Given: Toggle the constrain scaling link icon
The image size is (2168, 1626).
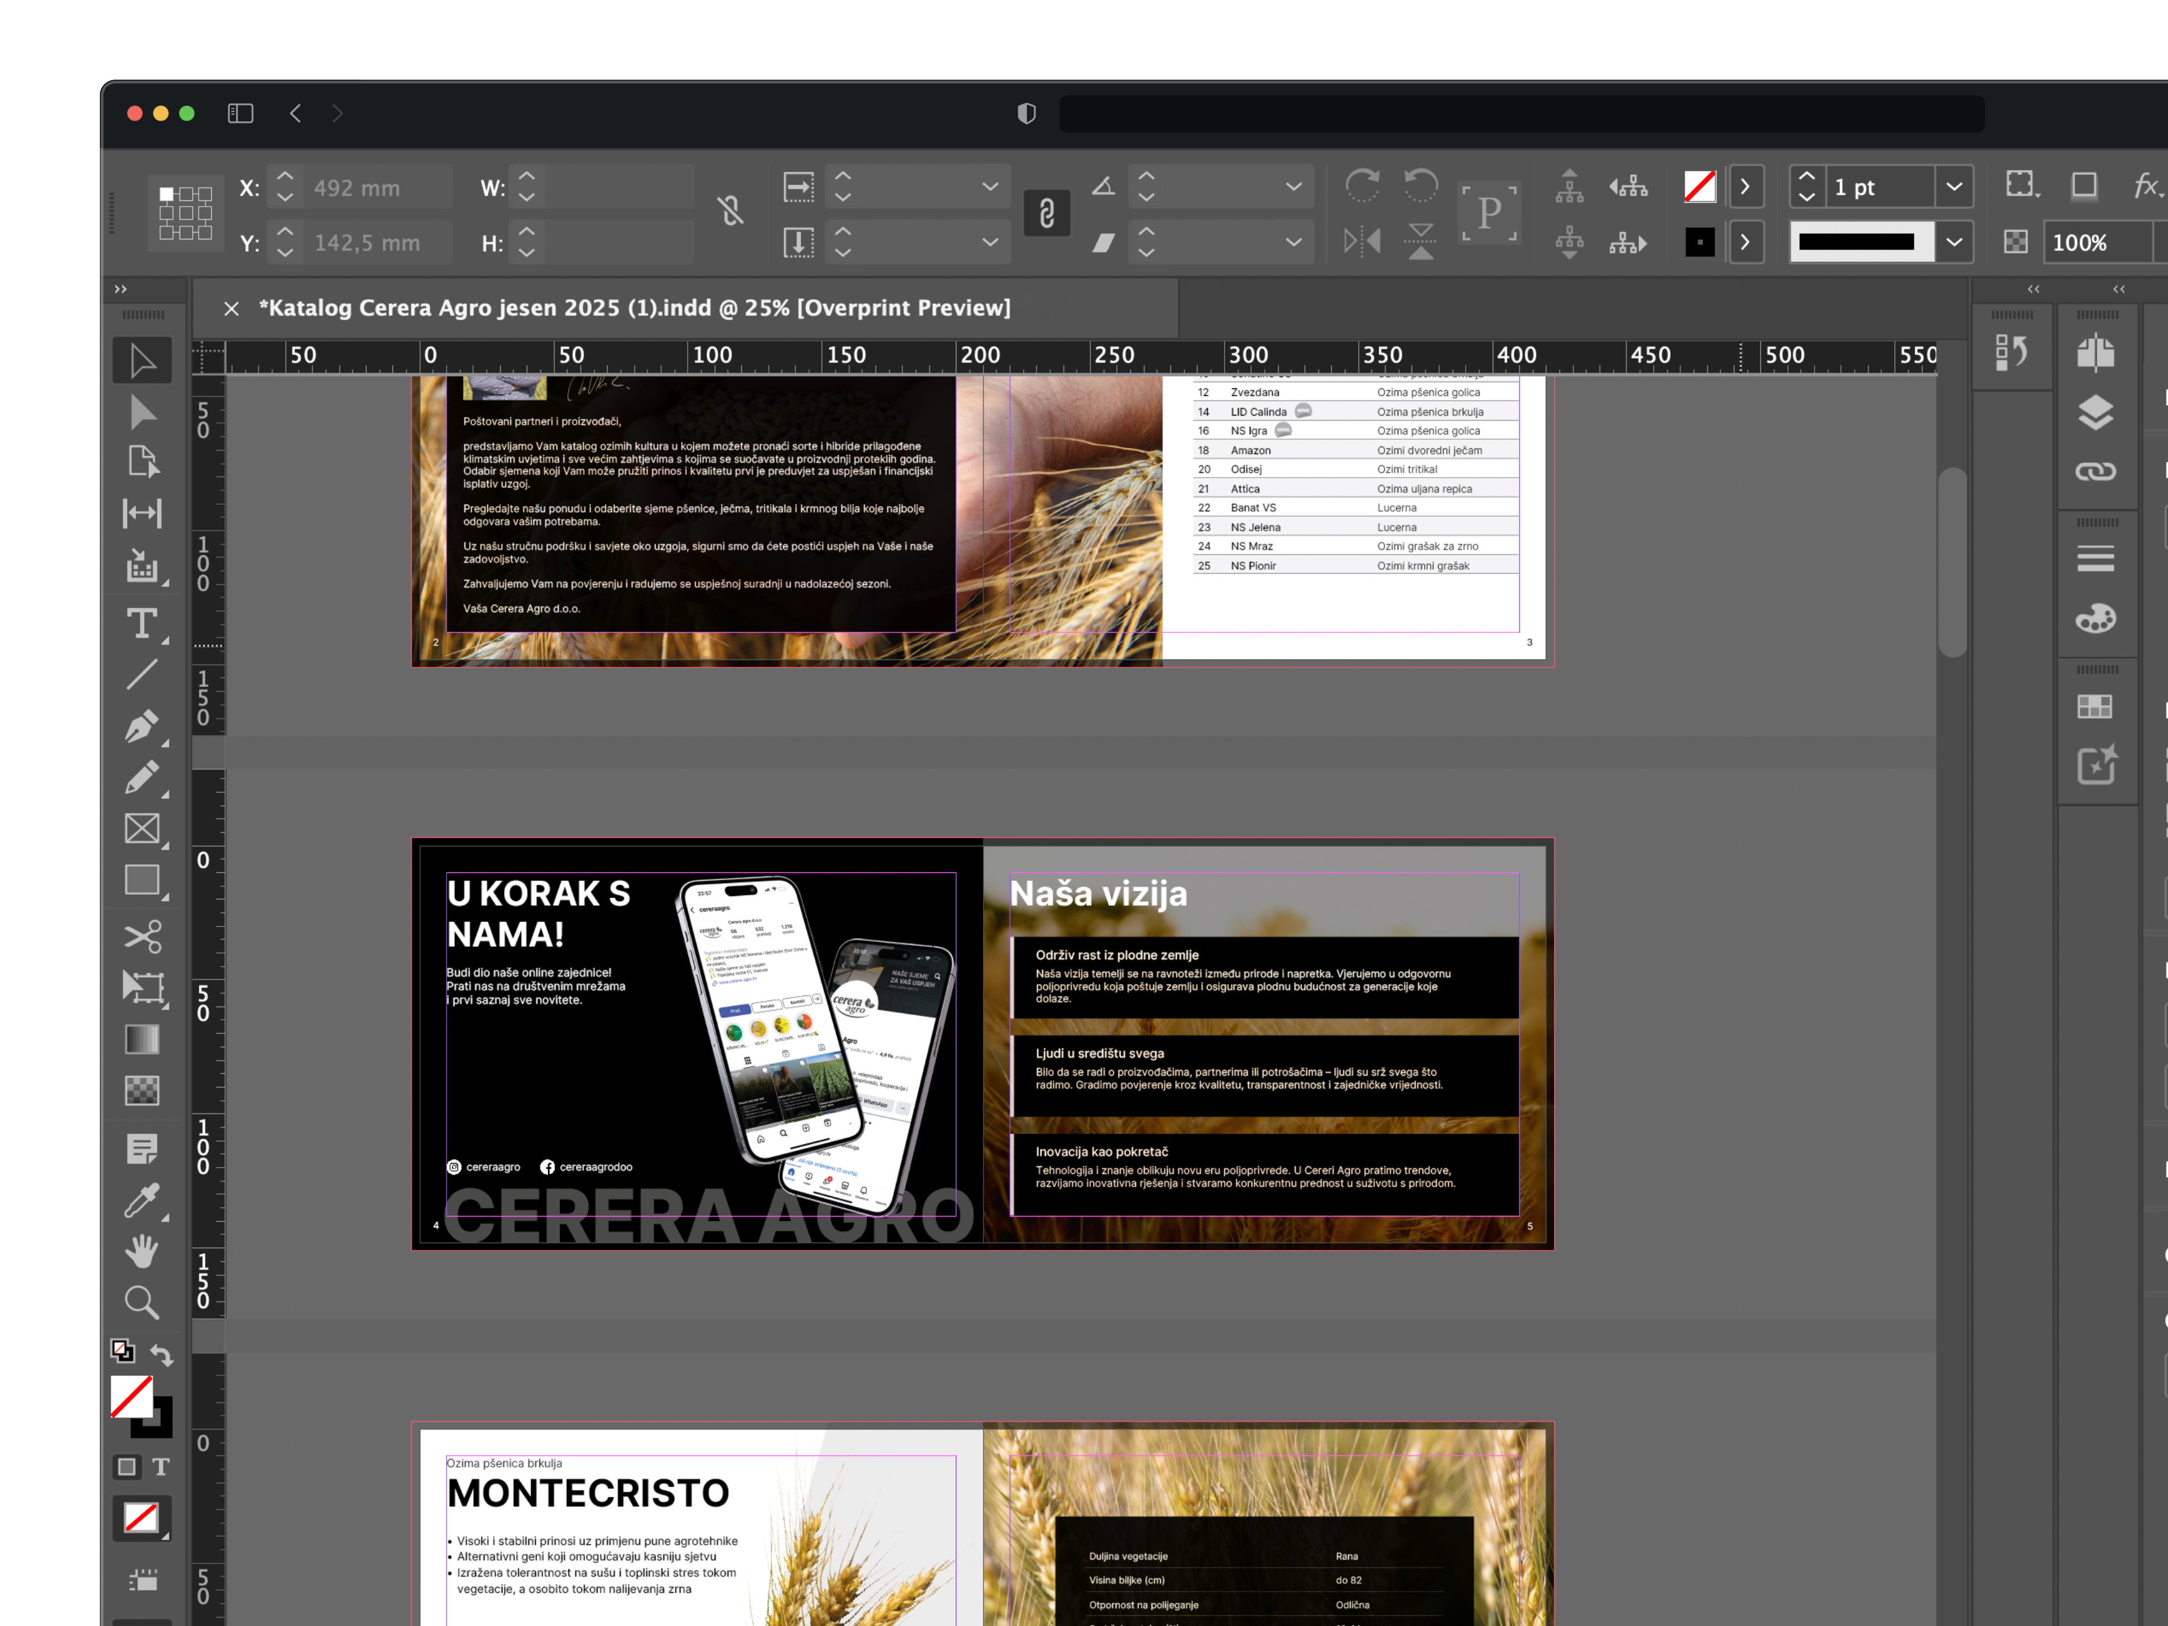Looking at the screenshot, I should point(1046,213).
